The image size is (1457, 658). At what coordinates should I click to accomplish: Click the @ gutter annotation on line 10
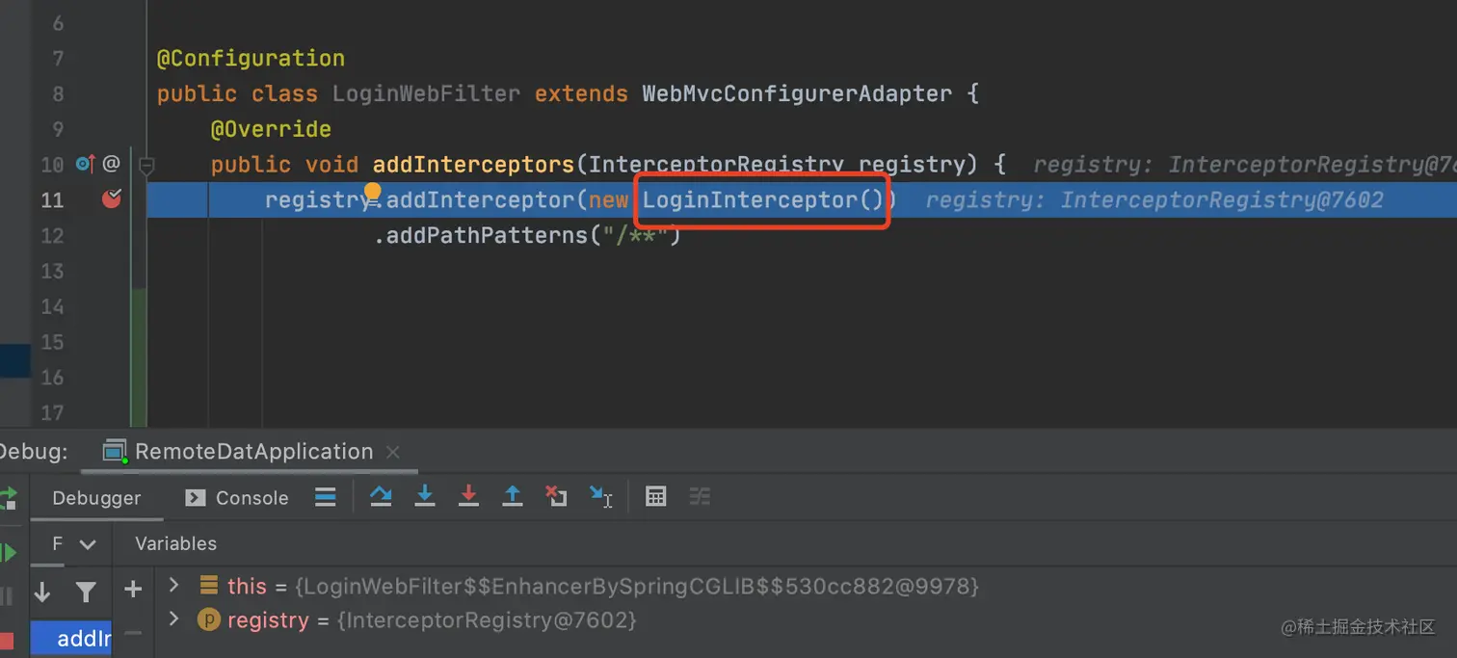(112, 164)
